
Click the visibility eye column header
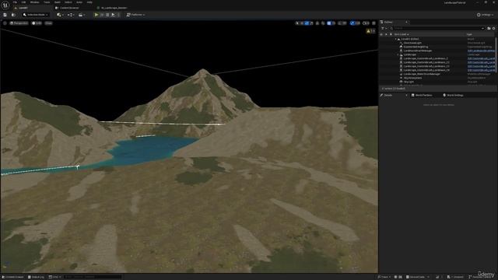pos(381,34)
